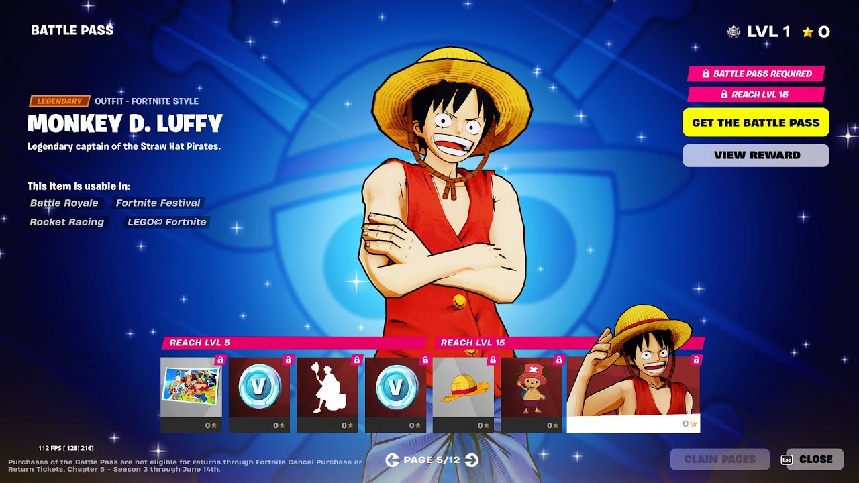The width and height of the screenshot is (859, 483).
Task: Select the white silhouette emote reward tile
Action: pos(327,394)
